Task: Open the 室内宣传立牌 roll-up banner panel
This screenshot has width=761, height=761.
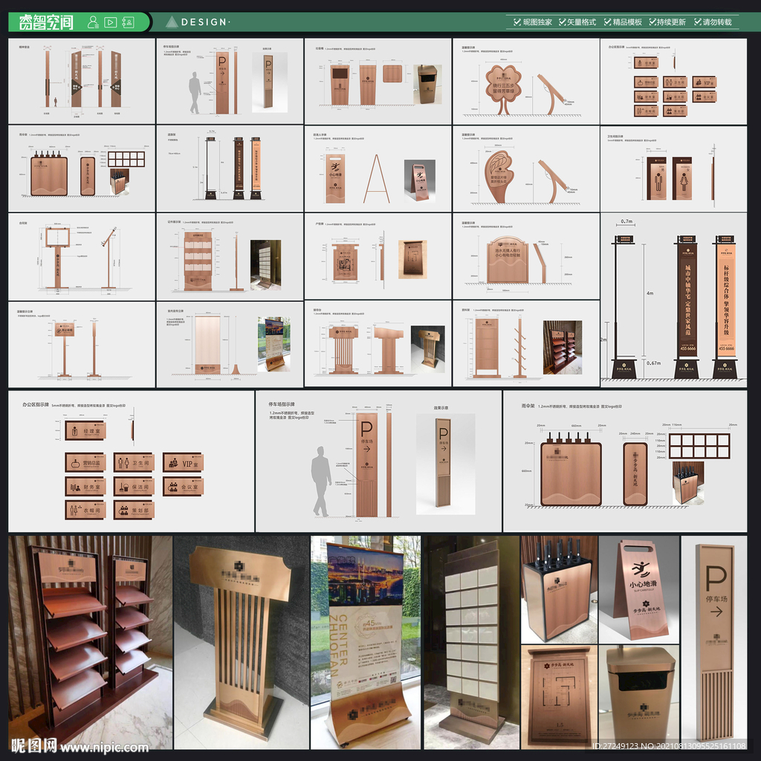Action: [x=230, y=345]
